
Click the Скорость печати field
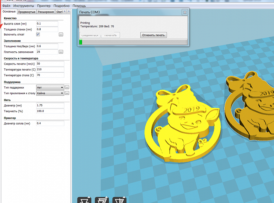coord(50,64)
